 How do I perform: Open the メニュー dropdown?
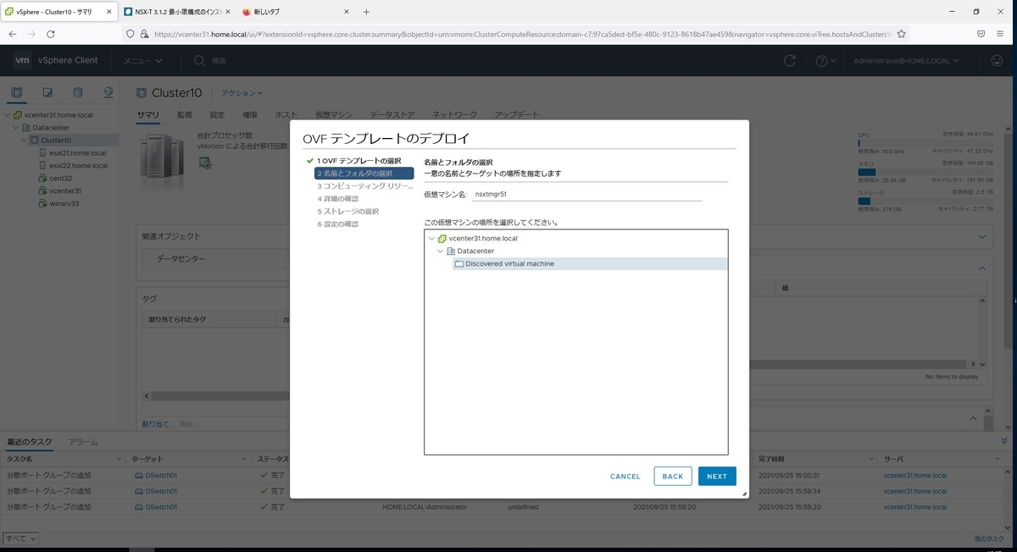coord(143,61)
